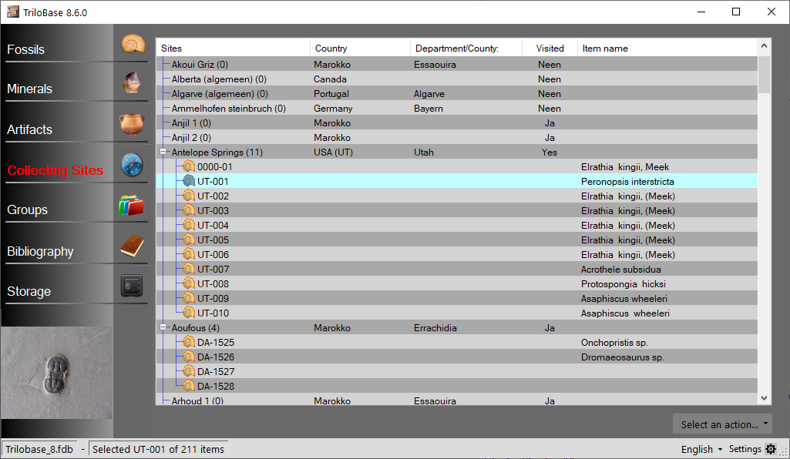
Task: Click the Settings gear icon
Action: [x=771, y=449]
